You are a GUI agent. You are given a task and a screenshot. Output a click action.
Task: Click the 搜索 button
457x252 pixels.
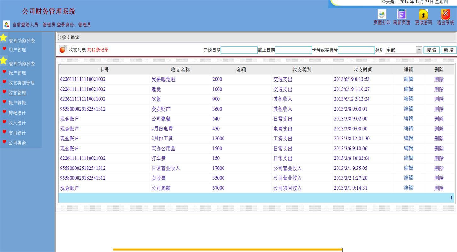coord(431,50)
